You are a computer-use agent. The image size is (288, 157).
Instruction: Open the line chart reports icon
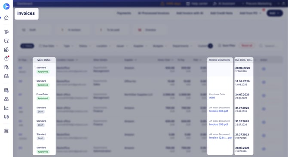tap(6, 108)
